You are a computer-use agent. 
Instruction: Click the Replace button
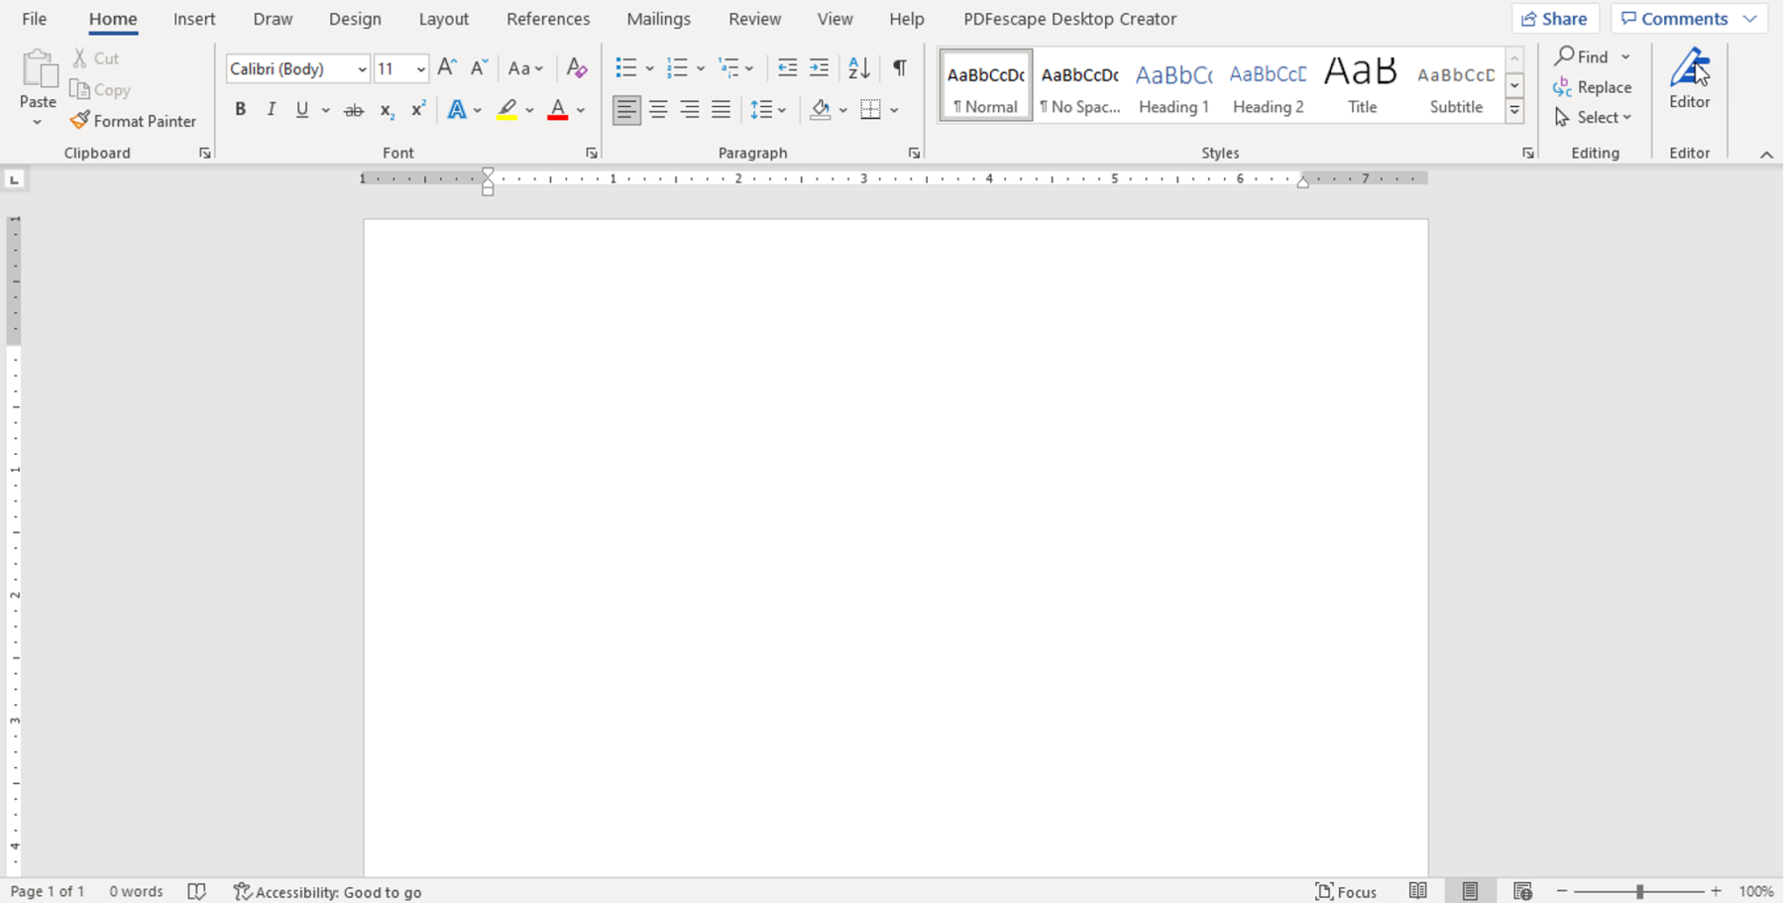coord(1593,87)
